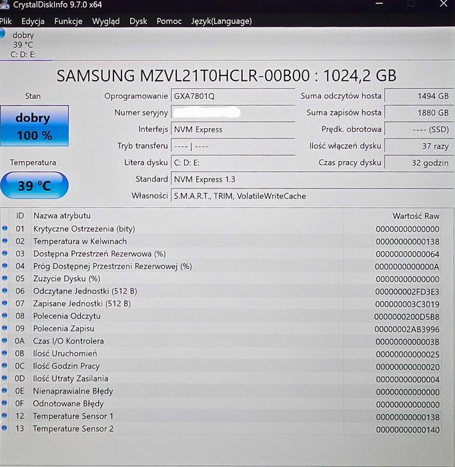Click the status dot for Ilość Utraty Zasilania row
This screenshot has height=467, width=455.
(5, 378)
